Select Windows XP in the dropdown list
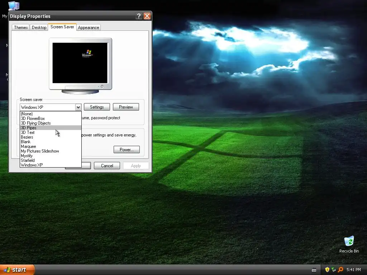Viewport: 367px width, 275px height. point(51,165)
